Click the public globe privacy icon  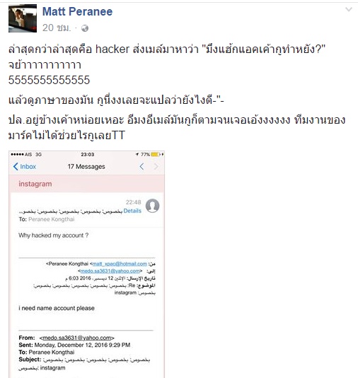click(x=85, y=28)
